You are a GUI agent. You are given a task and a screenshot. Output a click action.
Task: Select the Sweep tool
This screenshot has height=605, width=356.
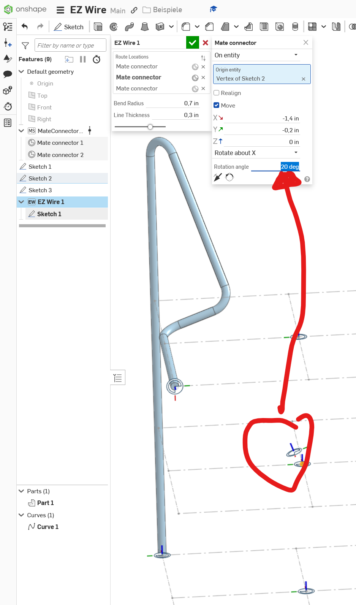tap(129, 27)
